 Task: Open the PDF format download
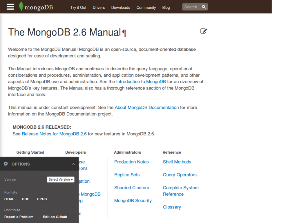[x=26, y=199]
